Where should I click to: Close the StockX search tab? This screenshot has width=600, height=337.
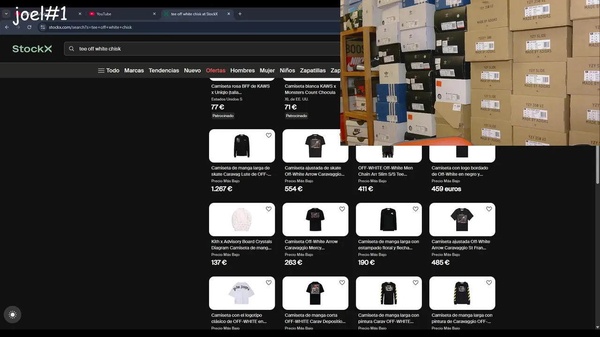(229, 14)
